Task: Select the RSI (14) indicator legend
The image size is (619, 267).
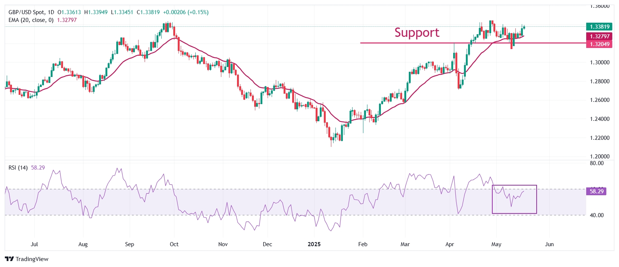Action: click(18, 168)
